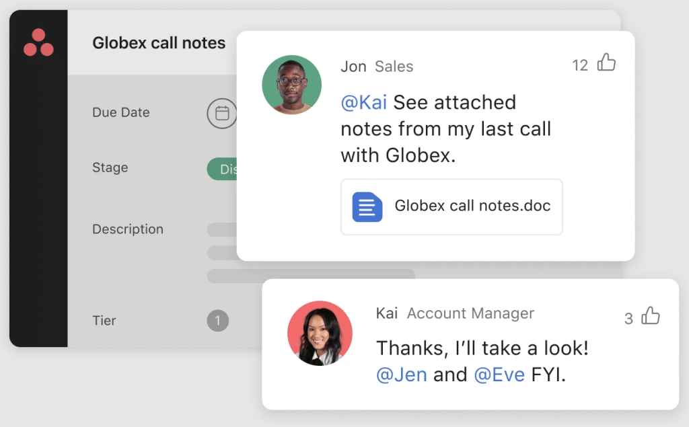
Task: Click the blue document file icon
Action: coord(367,207)
